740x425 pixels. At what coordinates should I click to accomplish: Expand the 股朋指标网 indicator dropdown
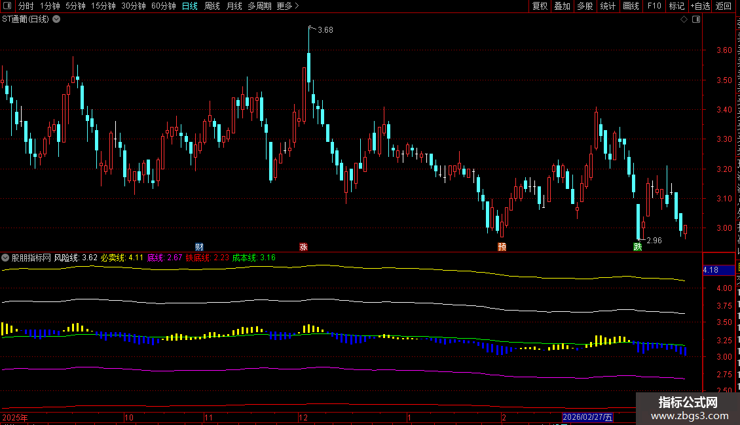[x=5, y=258]
